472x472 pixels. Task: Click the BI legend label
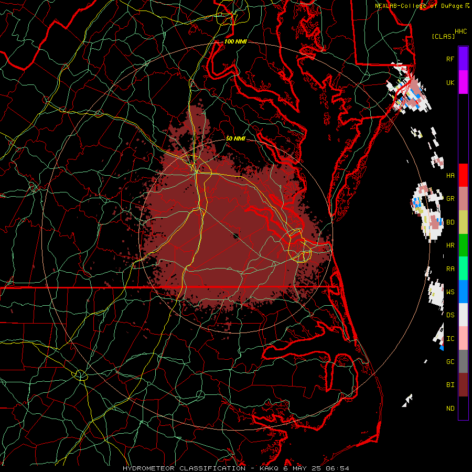450,385
